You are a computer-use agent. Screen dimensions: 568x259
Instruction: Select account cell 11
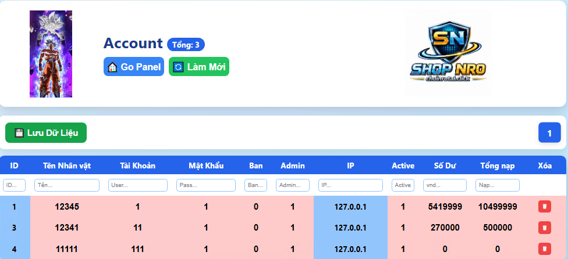[138, 228]
